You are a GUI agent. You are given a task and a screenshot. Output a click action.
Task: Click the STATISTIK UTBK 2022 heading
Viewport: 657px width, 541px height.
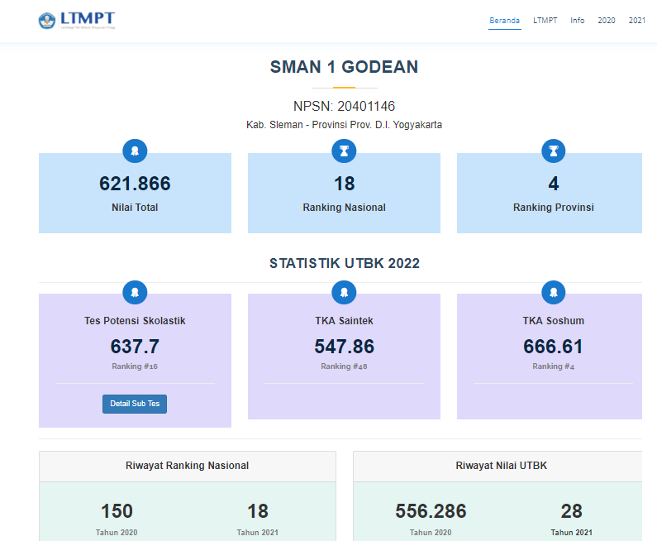(345, 263)
